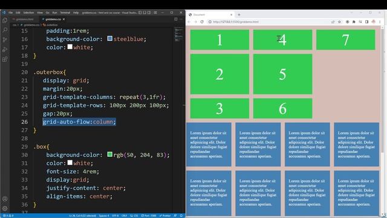Open the Go menu

click(x=48, y=12)
